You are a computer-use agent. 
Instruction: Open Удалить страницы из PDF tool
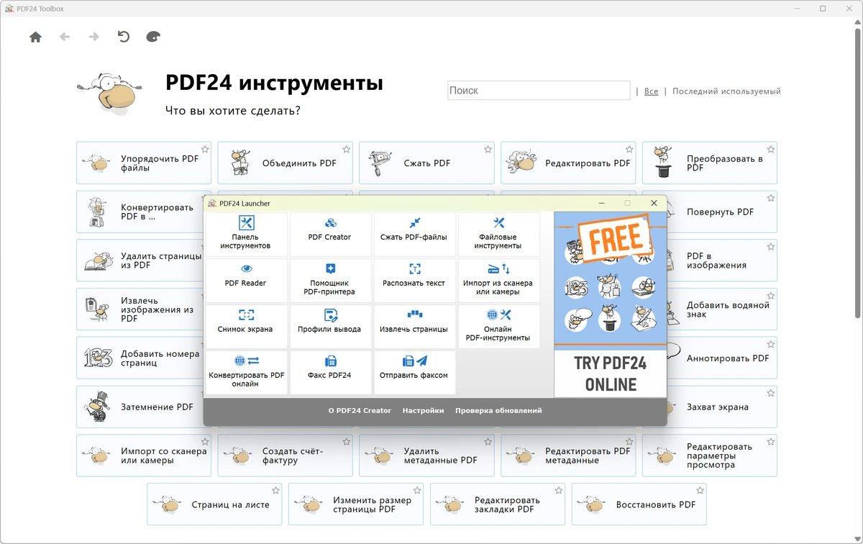click(x=140, y=260)
